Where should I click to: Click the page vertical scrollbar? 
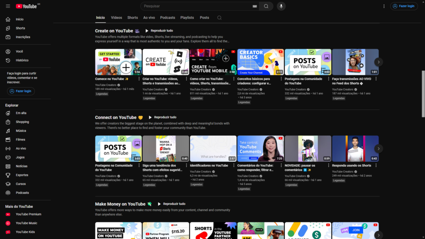[x=423, y=94]
